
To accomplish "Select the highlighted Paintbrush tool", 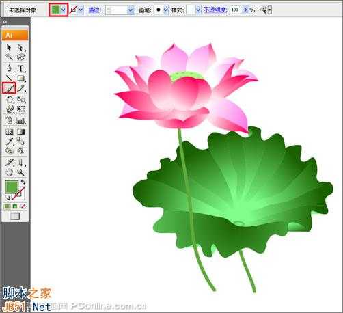I will pos(9,87).
